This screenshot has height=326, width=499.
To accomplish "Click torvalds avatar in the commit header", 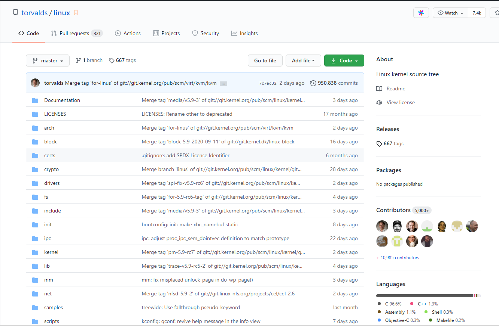I will 35,83.
